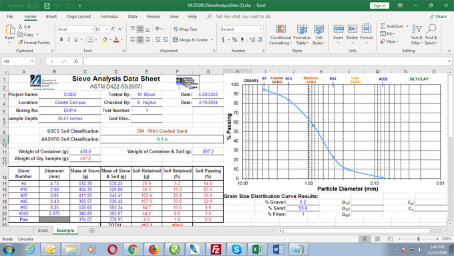Open the font size dropdown
Screen dimensions: 454x256
[x=106, y=29]
